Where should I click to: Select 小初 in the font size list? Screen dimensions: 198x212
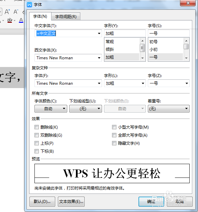tap(166, 49)
